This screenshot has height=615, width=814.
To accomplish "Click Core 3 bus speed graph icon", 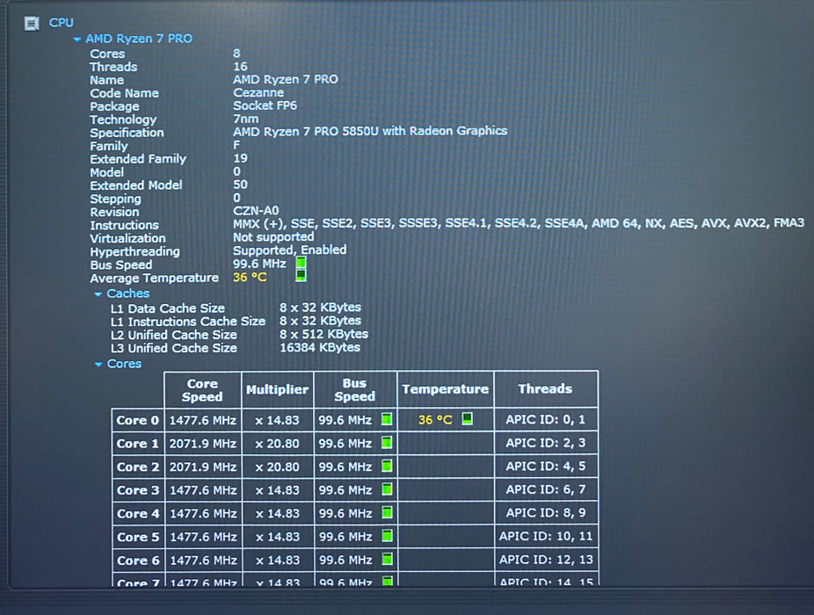I will [387, 488].
